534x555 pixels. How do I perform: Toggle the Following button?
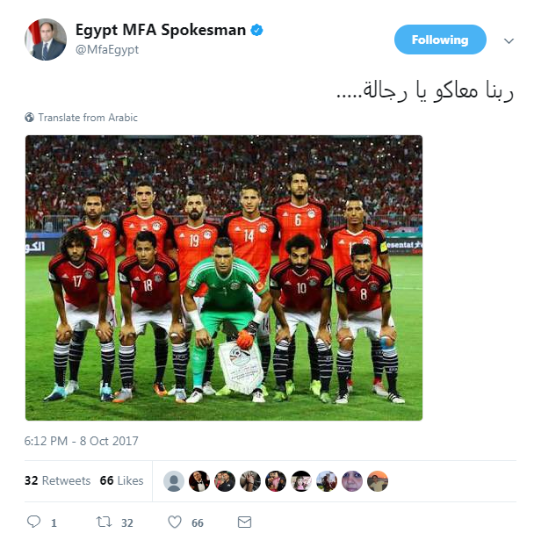(x=440, y=40)
